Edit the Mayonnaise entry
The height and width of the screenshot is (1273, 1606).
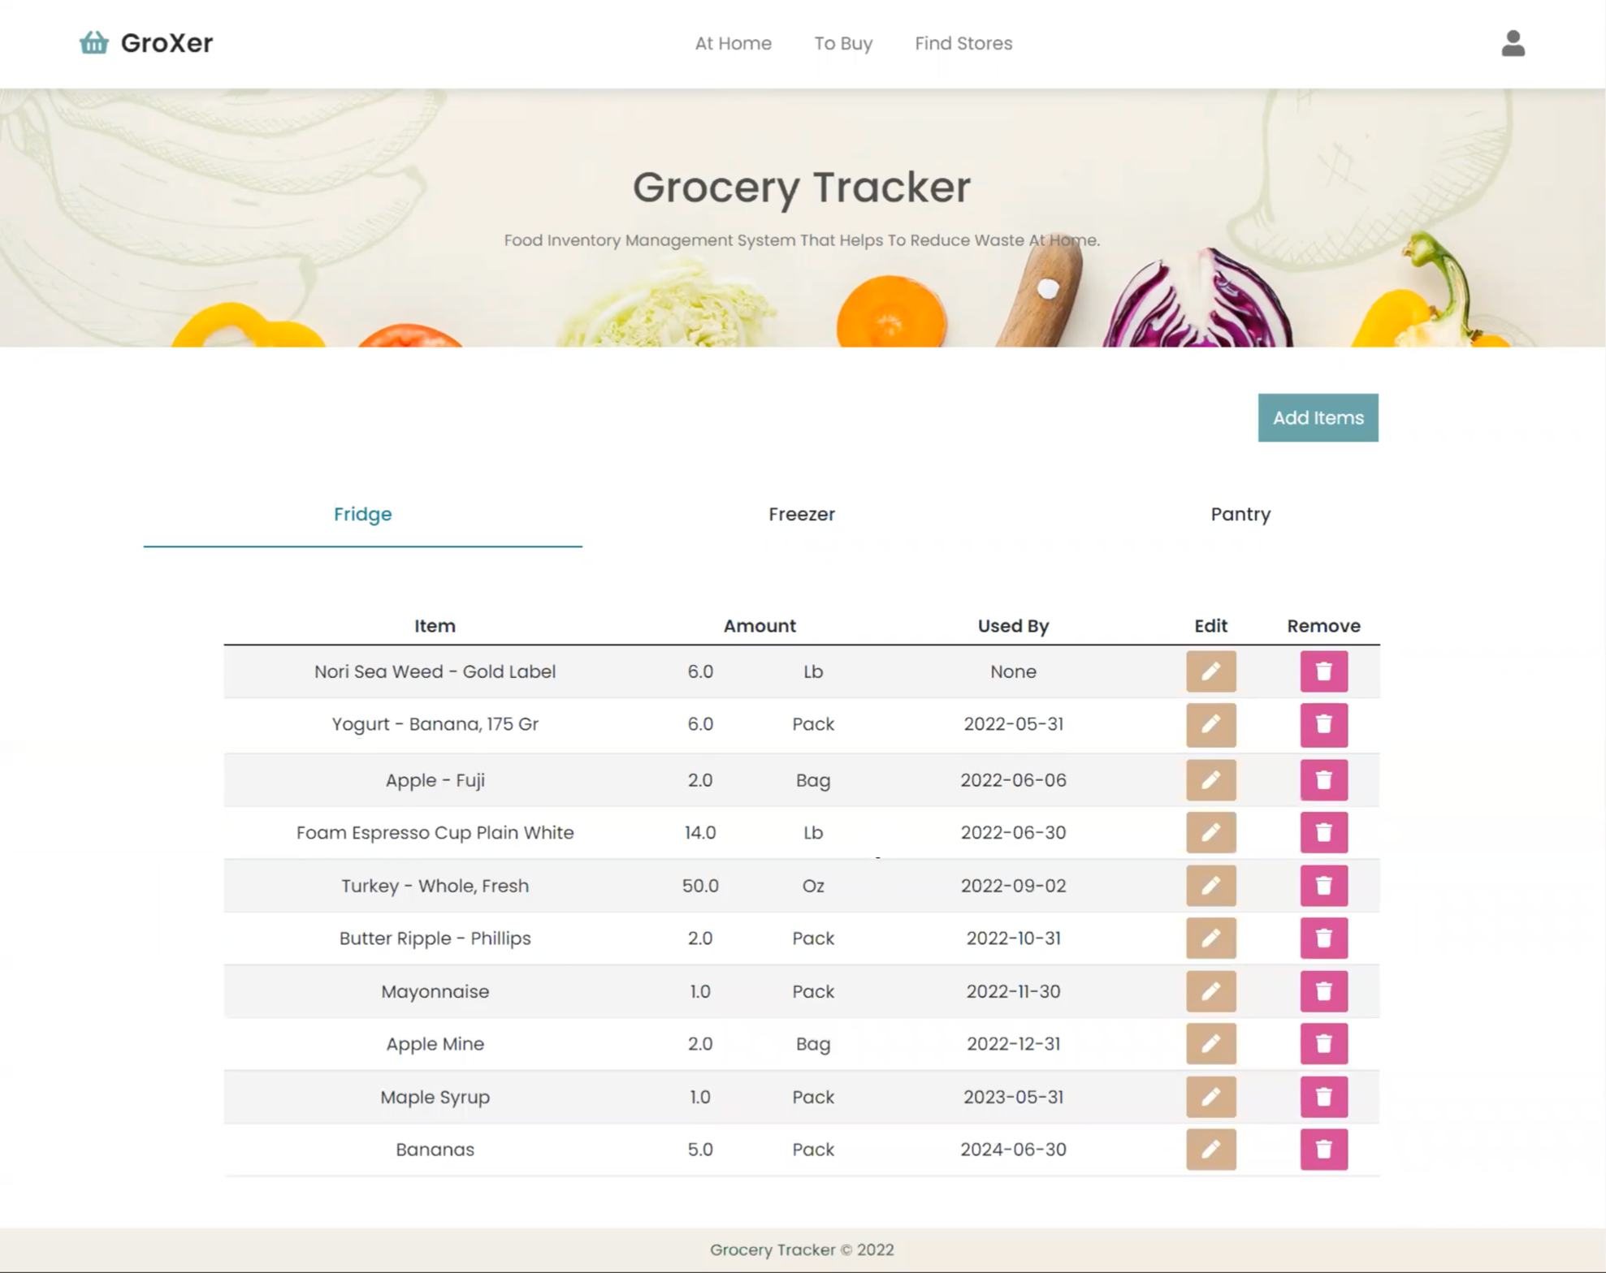coord(1210,991)
